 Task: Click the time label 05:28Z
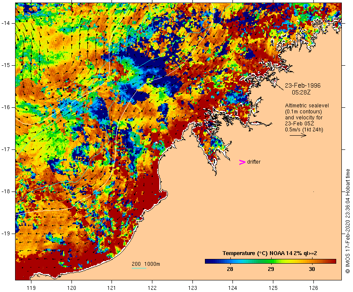pyautogui.click(x=301, y=92)
